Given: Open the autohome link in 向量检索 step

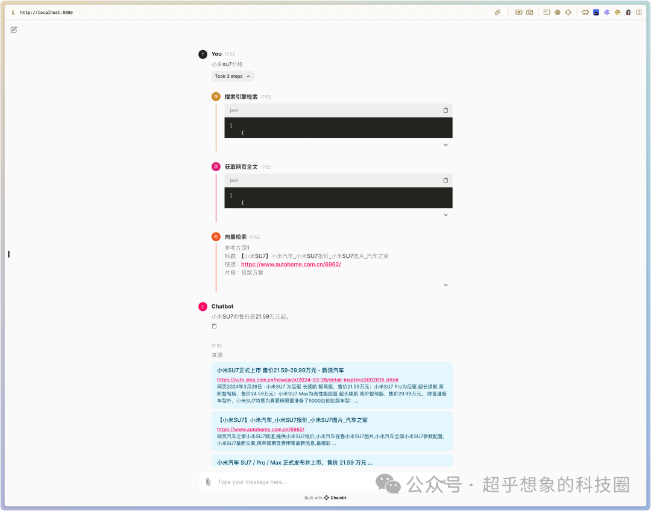Looking at the screenshot, I should coord(291,265).
